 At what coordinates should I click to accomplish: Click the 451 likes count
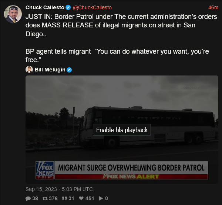[90, 198]
